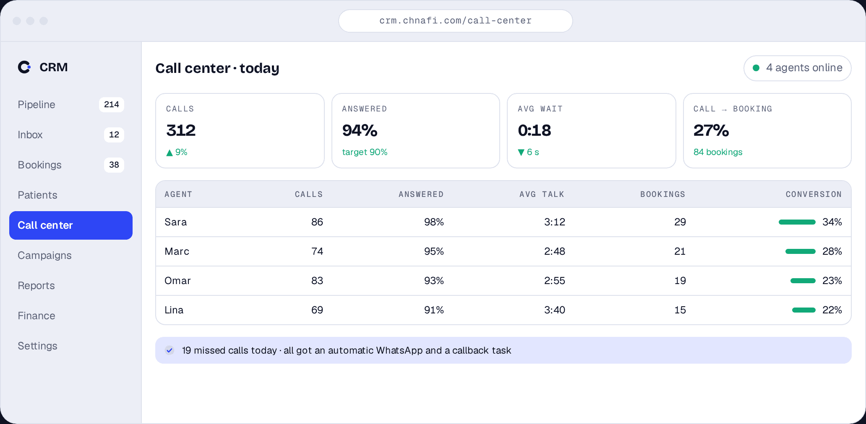Sort by the CONVERSION column header

click(x=814, y=194)
